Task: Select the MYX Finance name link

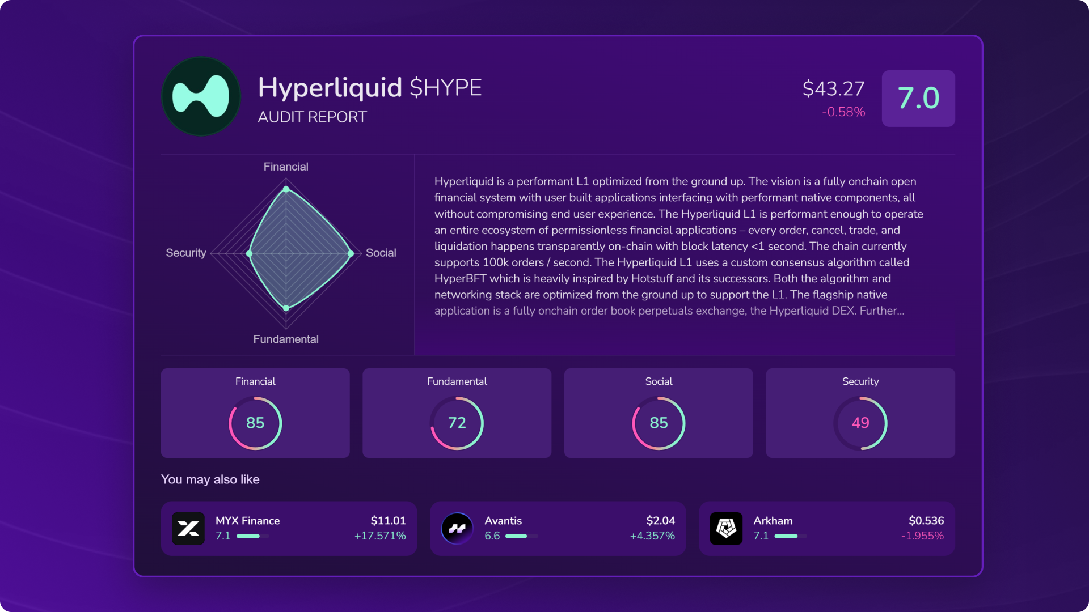Action: tap(247, 521)
